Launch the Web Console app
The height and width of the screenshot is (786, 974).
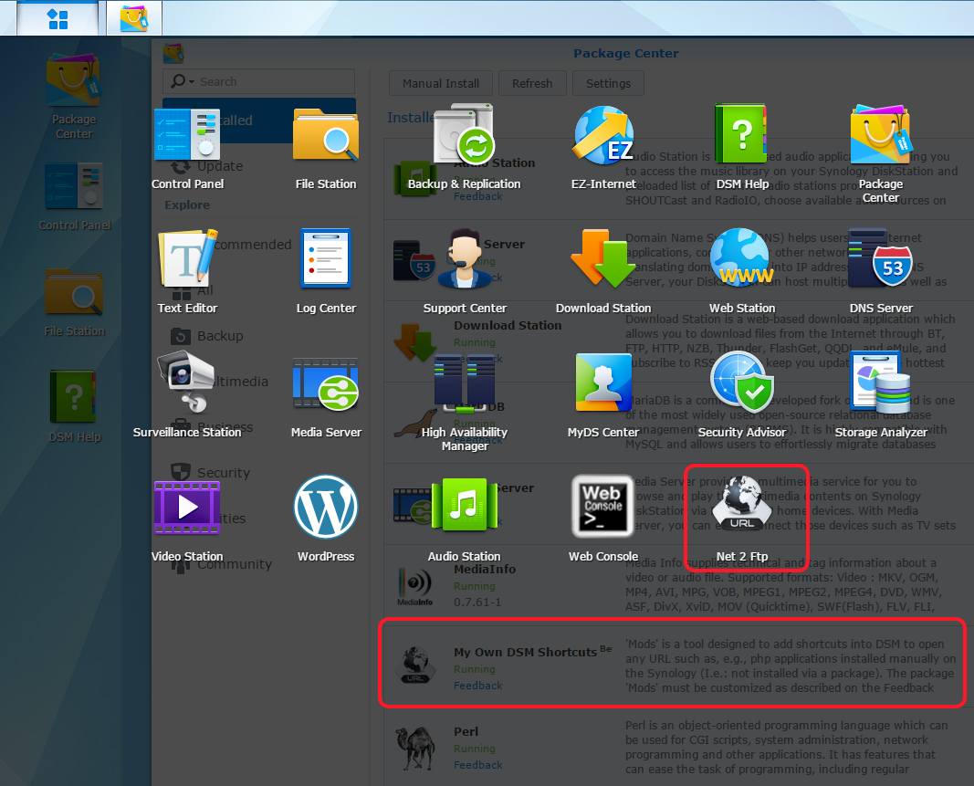pos(603,519)
